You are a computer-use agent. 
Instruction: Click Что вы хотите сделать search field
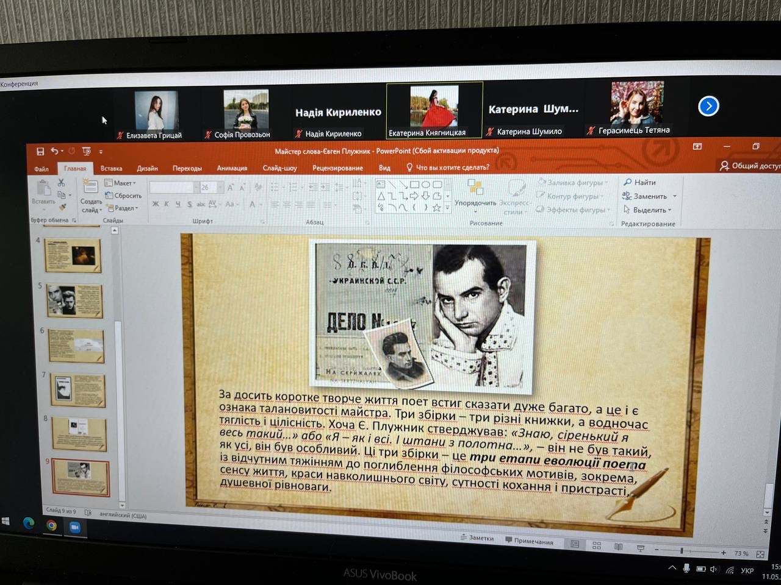(447, 167)
